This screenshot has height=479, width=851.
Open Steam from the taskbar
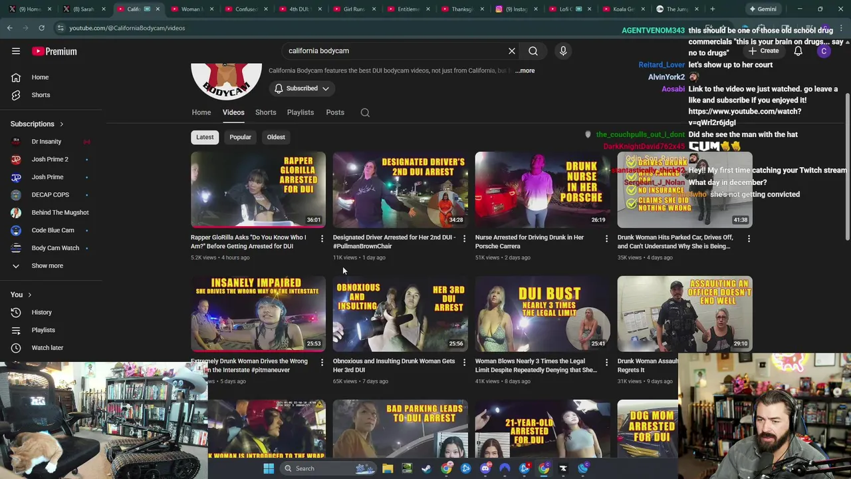[426, 468]
